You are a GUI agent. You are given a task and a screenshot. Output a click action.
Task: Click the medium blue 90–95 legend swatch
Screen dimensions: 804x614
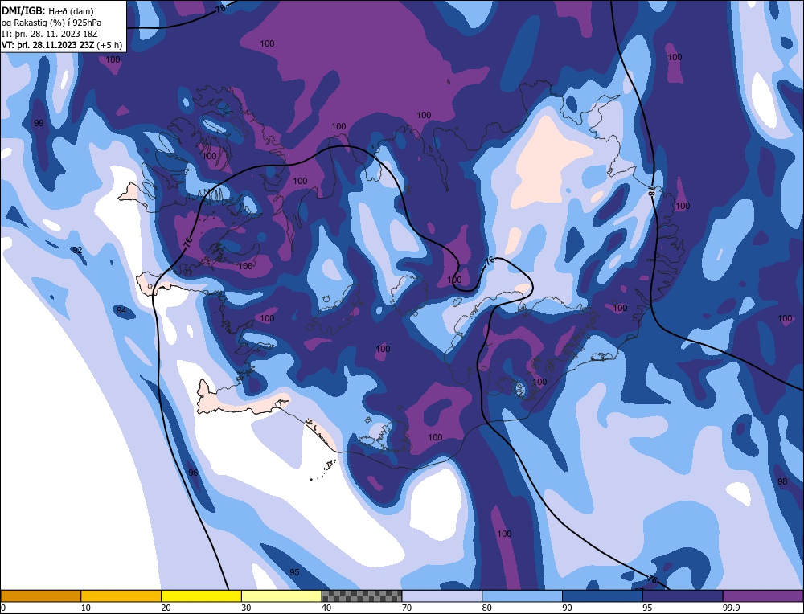[x=602, y=596]
